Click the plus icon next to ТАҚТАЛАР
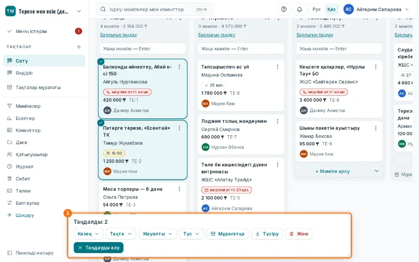The height and width of the screenshot is (262, 419). pyautogui.click(x=79, y=47)
